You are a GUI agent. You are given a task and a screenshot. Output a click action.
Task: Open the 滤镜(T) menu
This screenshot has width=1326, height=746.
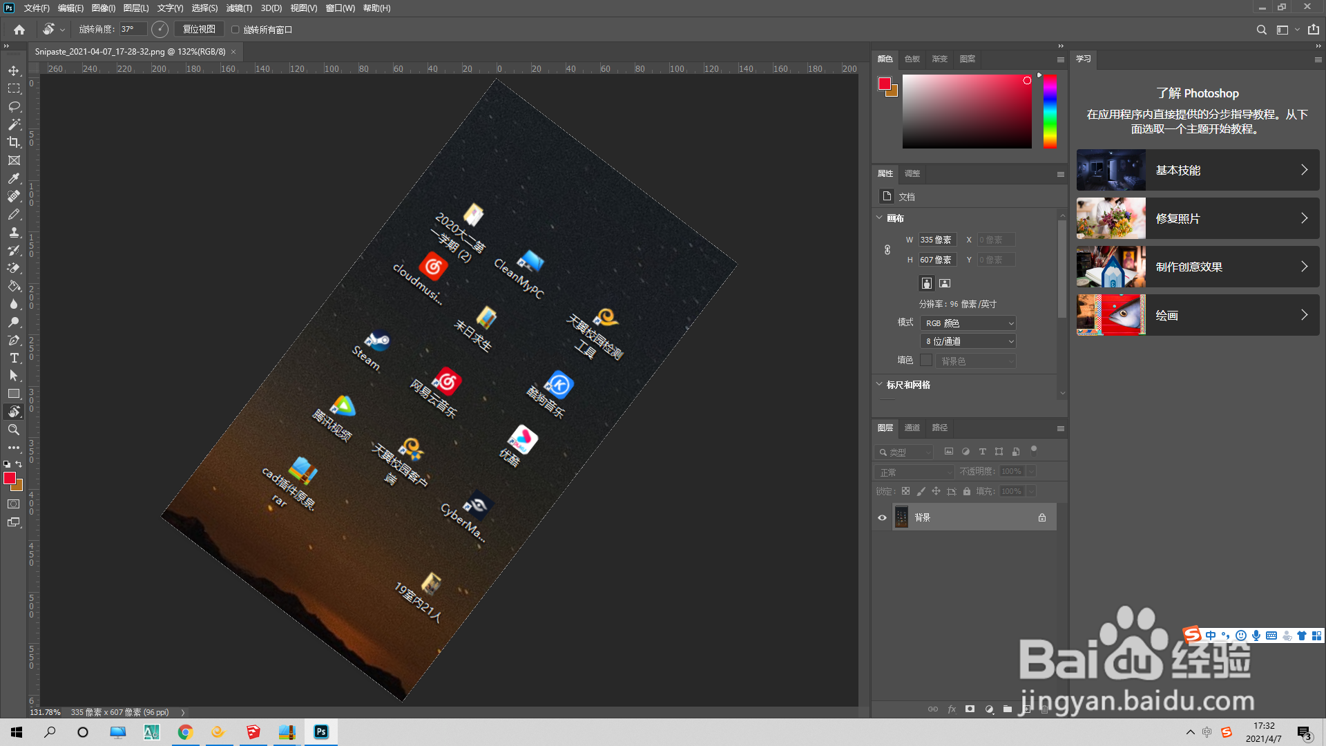point(239,8)
